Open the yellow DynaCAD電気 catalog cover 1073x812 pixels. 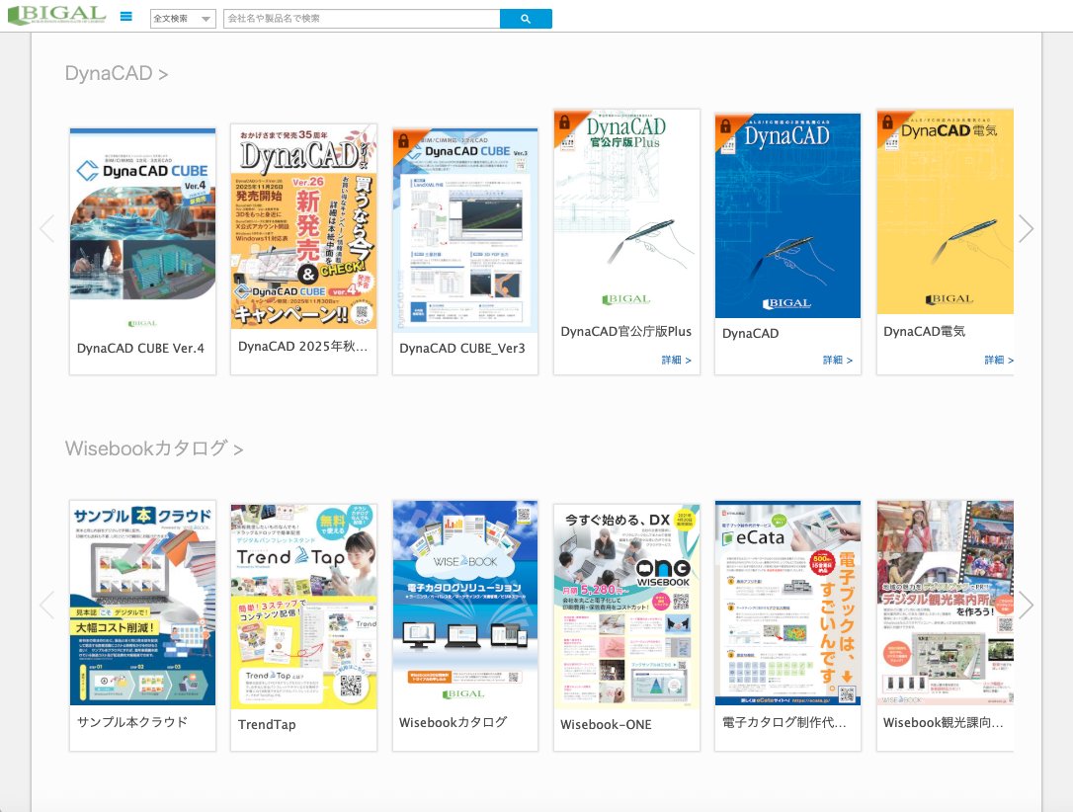945,211
